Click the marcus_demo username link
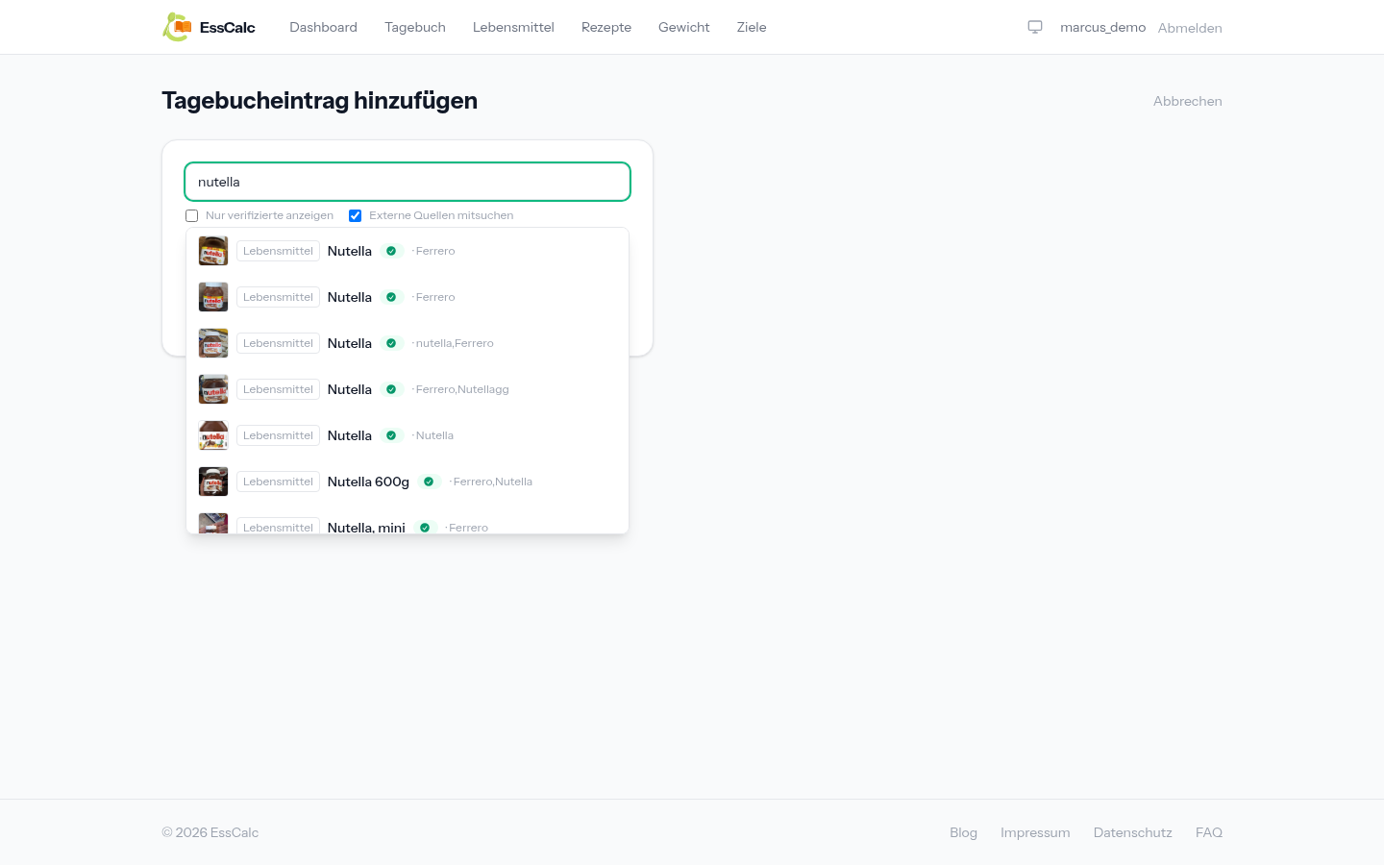 tap(1102, 27)
